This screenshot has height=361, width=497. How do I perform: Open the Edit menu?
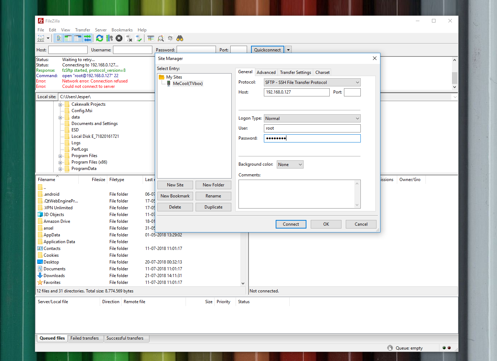pos(53,30)
